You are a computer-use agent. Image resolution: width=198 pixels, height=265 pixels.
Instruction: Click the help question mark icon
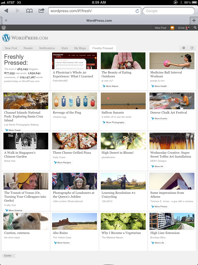(192, 48)
